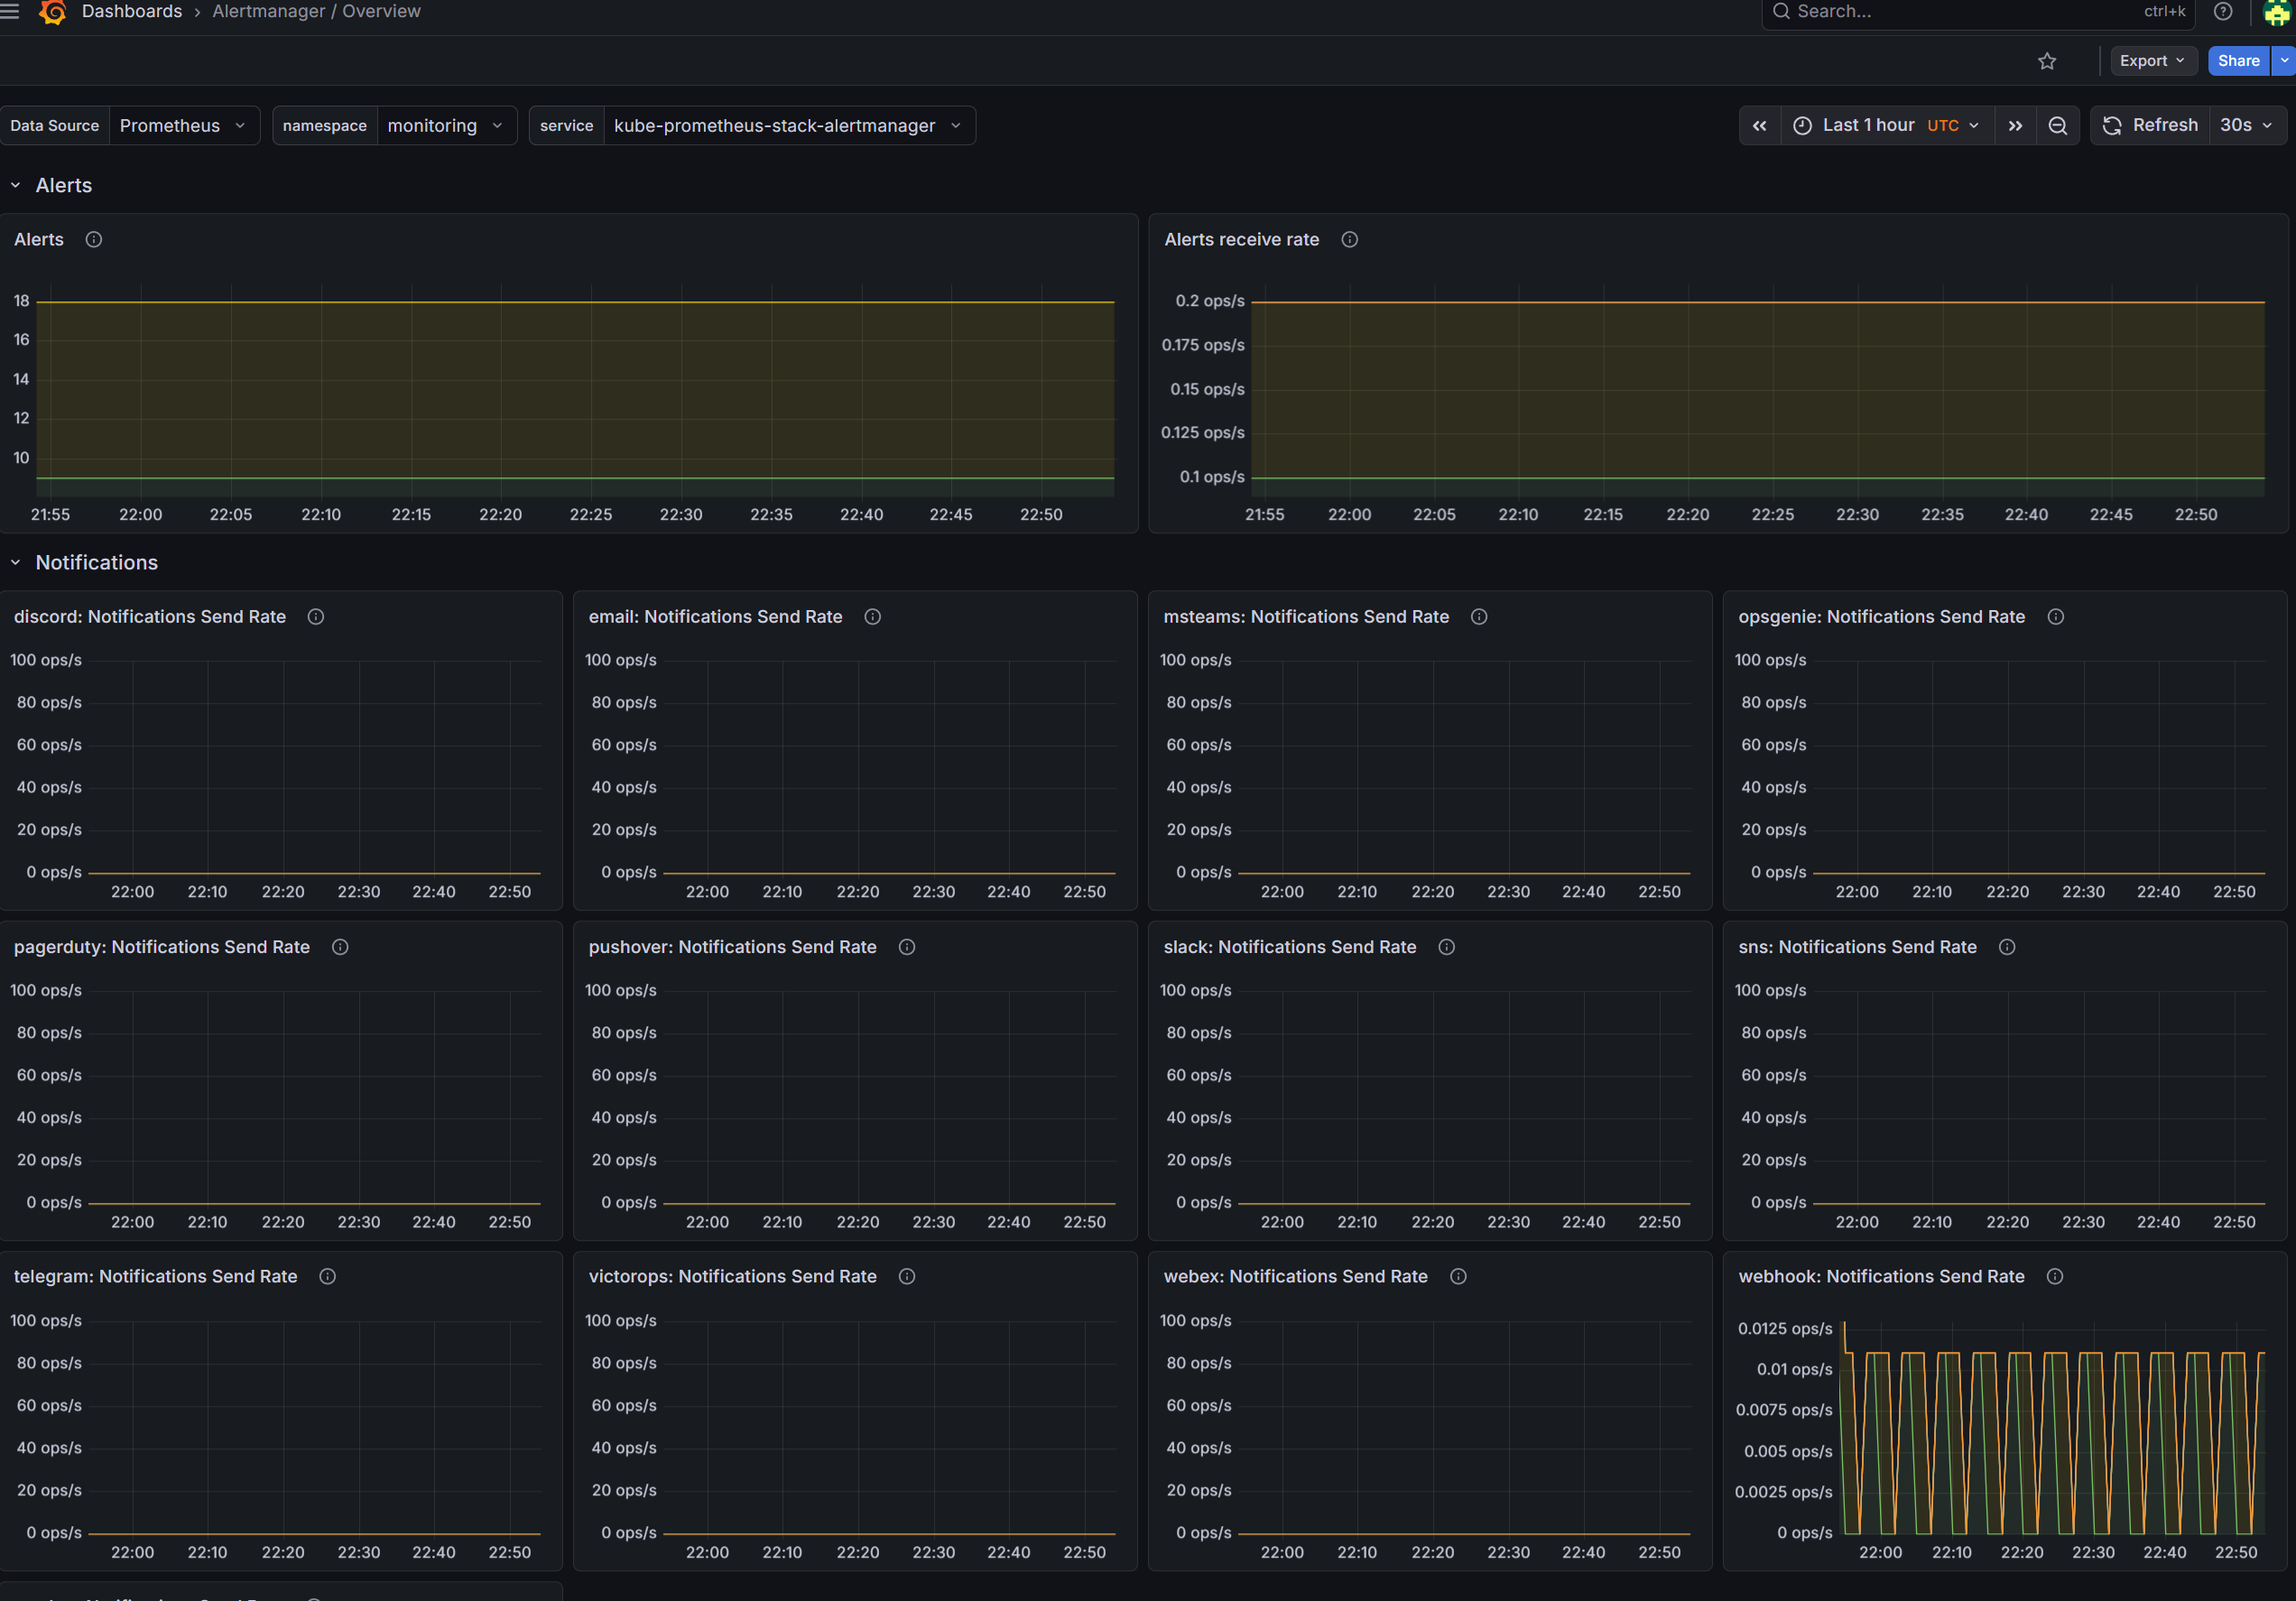The width and height of the screenshot is (2296, 1601).
Task: Show info for webex send rate panel
Action: tap(1458, 1277)
